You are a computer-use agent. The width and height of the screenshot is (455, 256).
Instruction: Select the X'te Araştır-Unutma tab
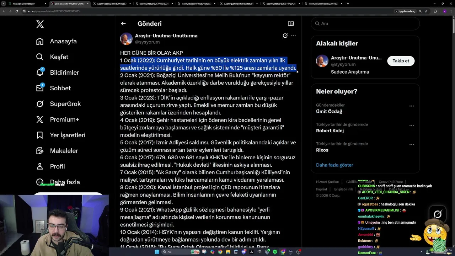coord(70,4)
